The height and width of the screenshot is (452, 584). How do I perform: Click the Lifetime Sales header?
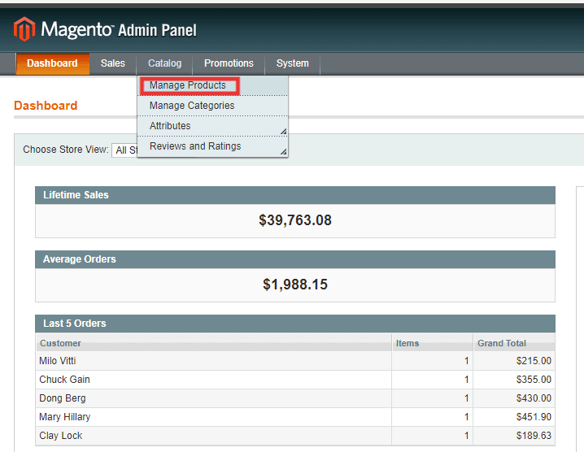tap(295, 195)
